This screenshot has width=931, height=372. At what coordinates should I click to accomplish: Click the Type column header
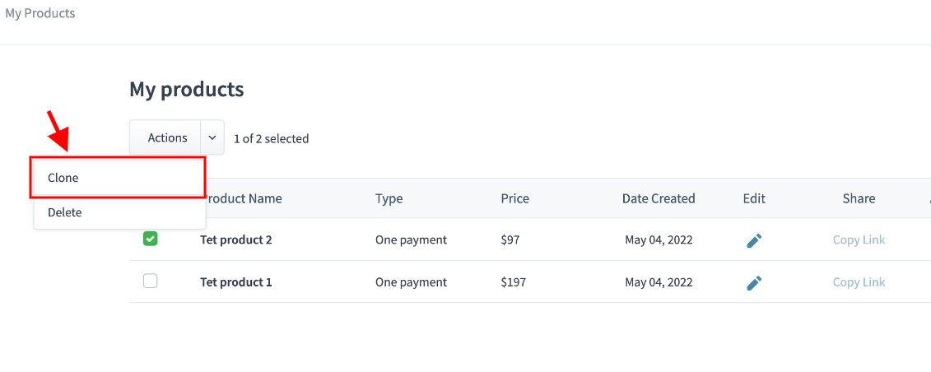[389, 198]
